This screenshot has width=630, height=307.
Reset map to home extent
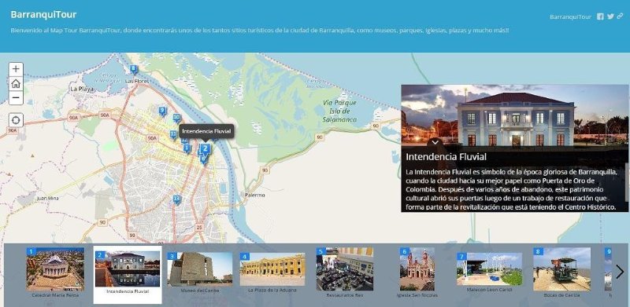click(16, 84)
